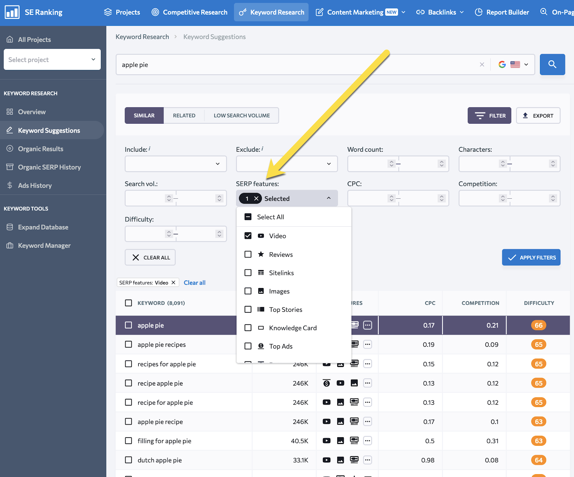The width and height of the screenshot is (574, 477).
Task: Click Include info icon
Action: click(150, 148)
